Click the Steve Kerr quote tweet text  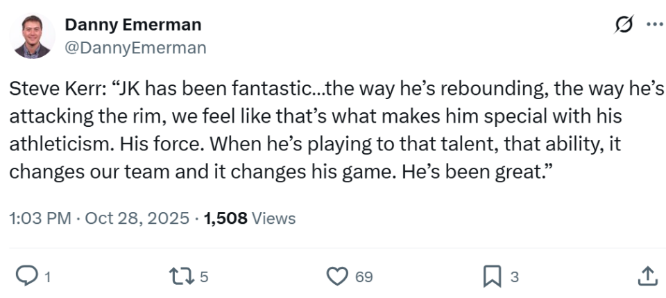click(x=333, y=130)
